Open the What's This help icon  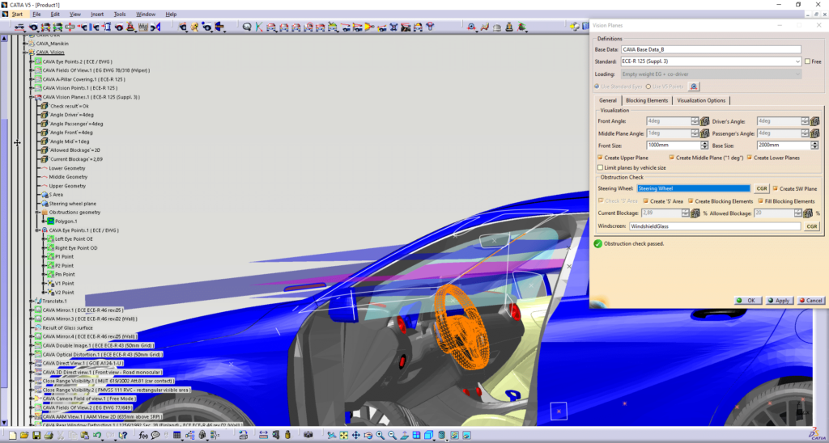click(x=123, y=436)
